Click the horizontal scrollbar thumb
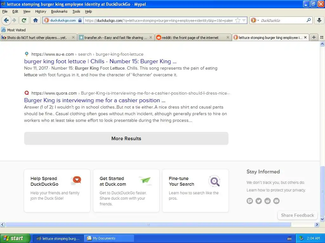This screenshot has height=243, width=325. coord(148,224)
